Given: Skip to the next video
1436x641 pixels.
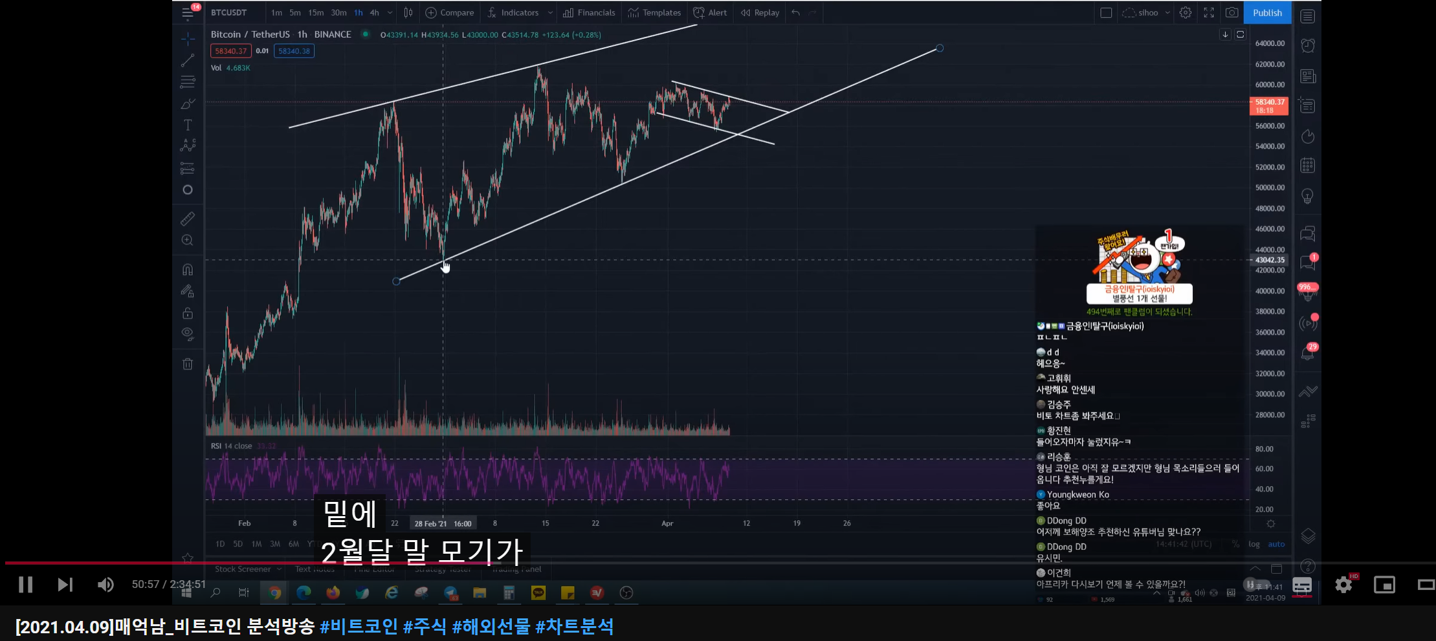Looking at the screenshot, I should [65, 585].
